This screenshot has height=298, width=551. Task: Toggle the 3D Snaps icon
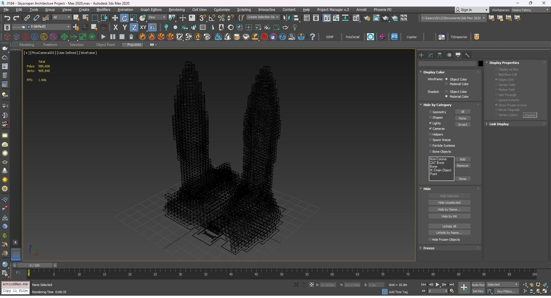click(203, 18)
